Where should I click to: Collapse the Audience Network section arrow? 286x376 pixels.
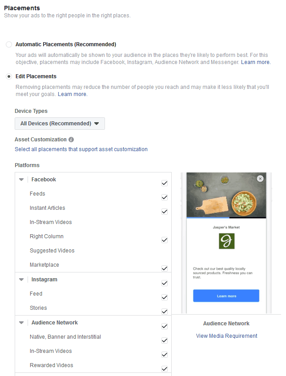tap(21, 323)
